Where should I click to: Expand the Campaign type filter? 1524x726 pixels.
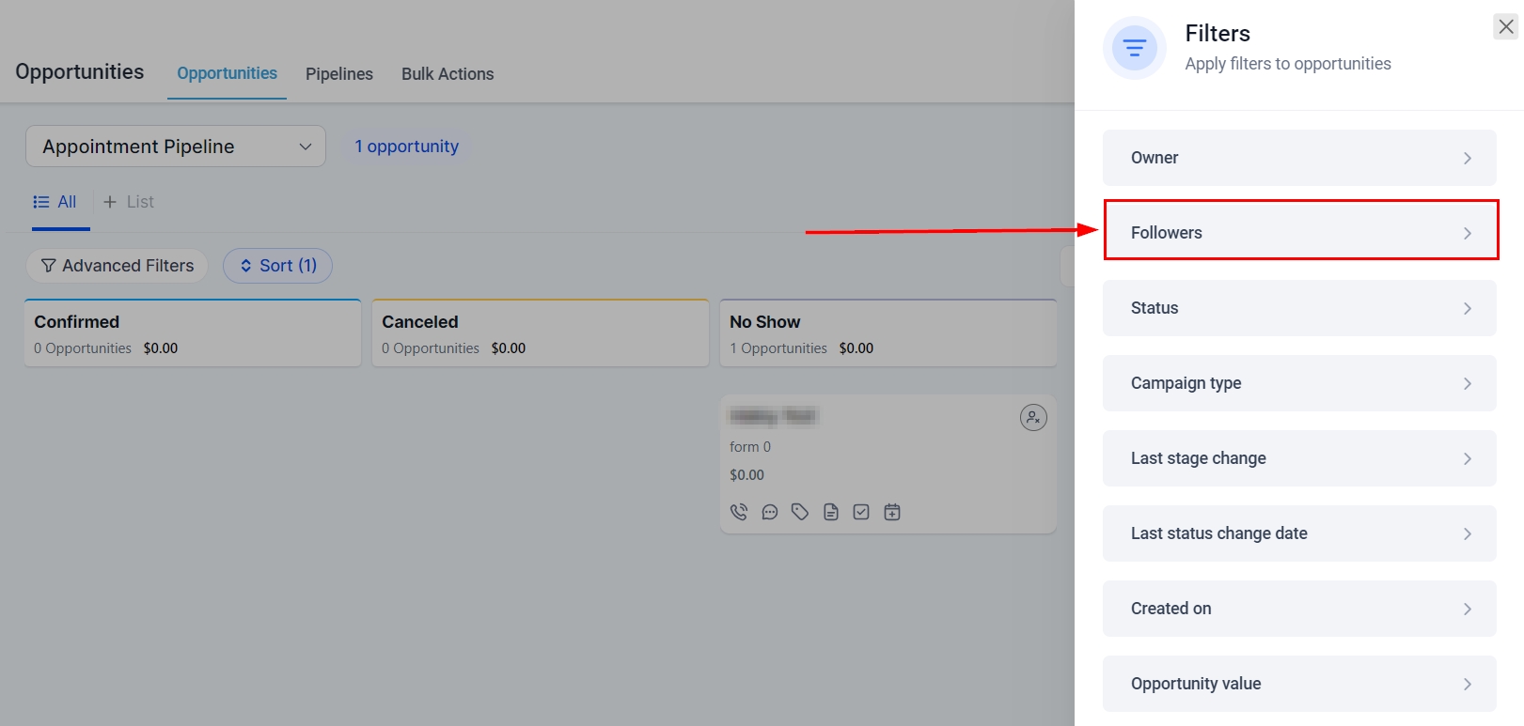pyautogui.click(x=1299, y=383)
